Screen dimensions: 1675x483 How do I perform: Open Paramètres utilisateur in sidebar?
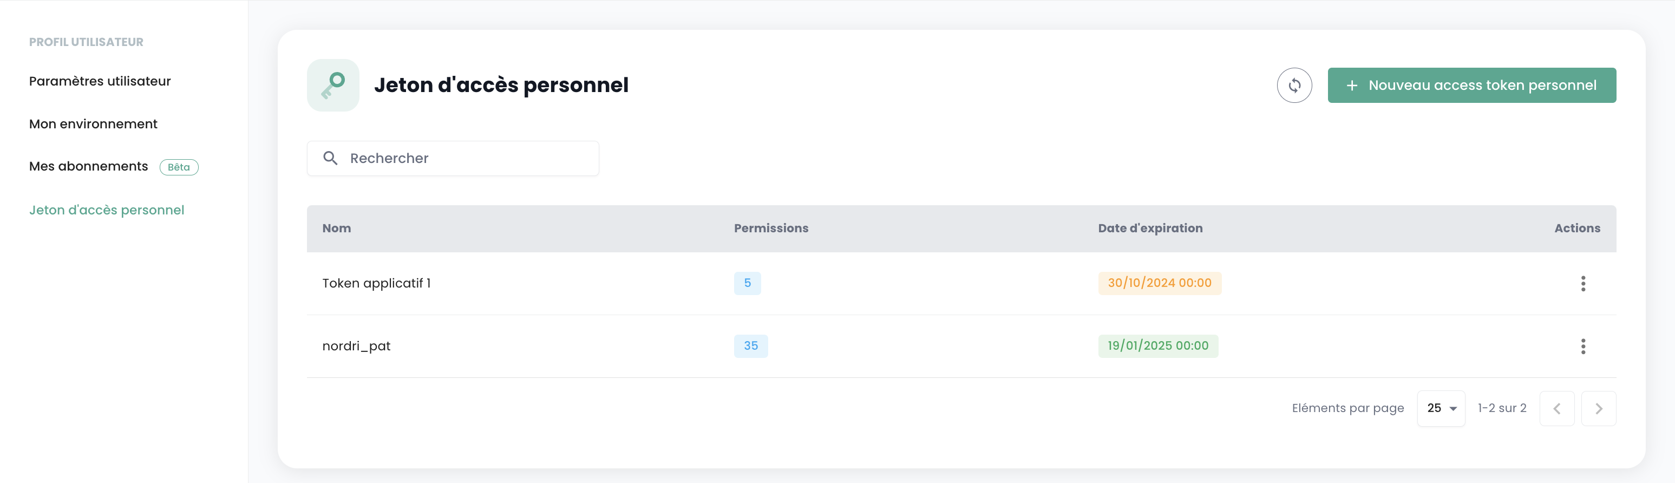pos(100,81)
